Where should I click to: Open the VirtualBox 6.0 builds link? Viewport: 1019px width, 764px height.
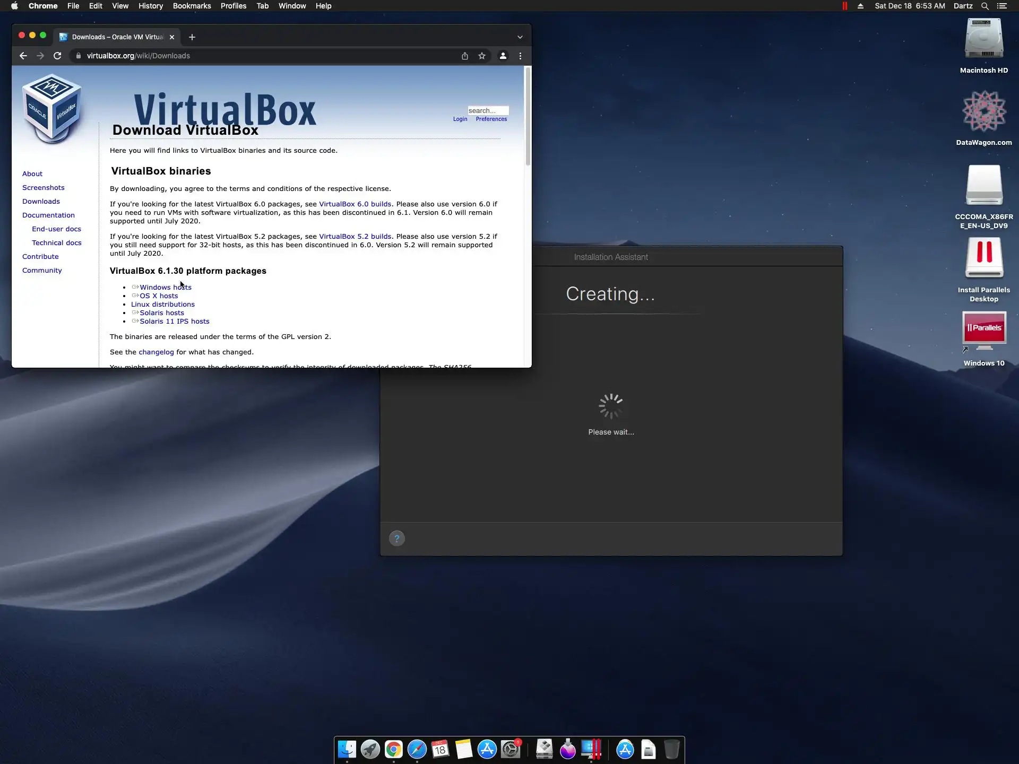click(355, 204)
